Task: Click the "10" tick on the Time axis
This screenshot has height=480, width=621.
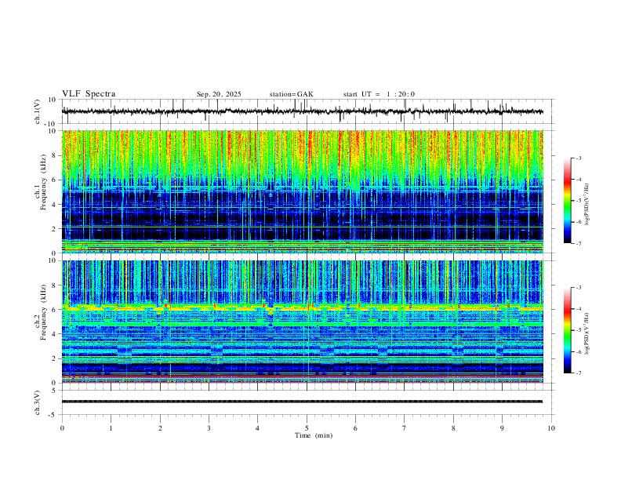Action: (551, 428)
